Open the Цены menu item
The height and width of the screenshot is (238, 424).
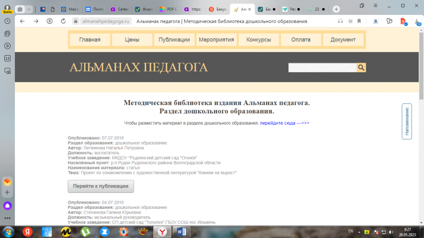[x=132, y=39]
